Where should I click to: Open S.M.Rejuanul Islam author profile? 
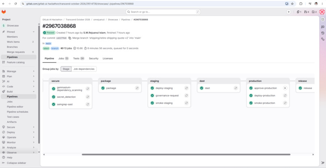tap(94, 33)
